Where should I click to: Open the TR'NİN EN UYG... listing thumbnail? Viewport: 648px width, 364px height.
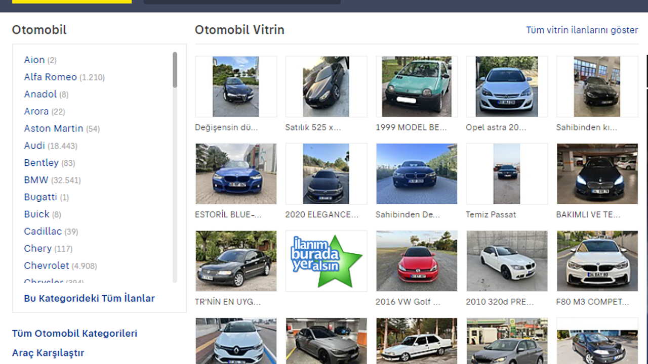(x=236, y=261)
